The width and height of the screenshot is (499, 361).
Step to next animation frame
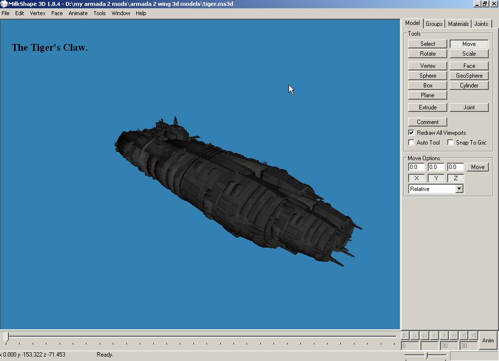(444, 336)
